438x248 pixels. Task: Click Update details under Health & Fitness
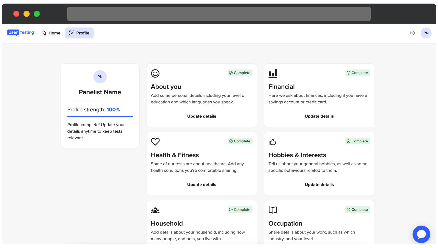(202, 185)
